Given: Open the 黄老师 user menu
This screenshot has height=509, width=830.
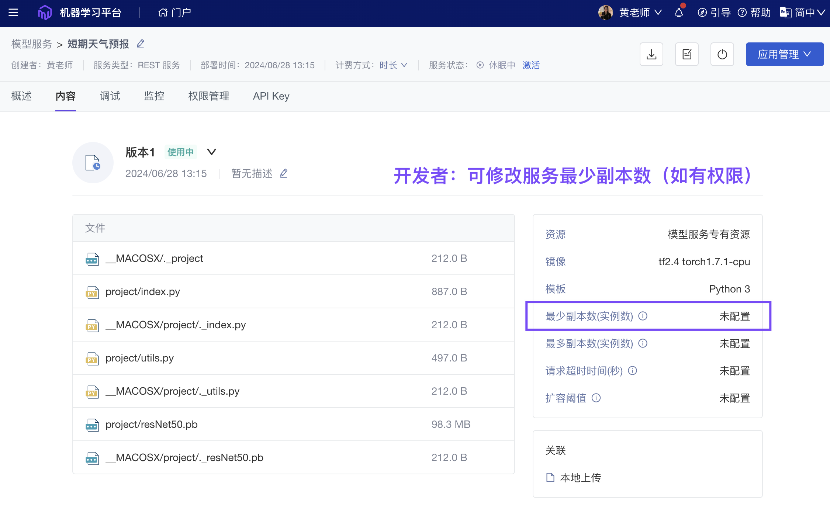Looking at the screenshot, I should (x=634, y=13).
